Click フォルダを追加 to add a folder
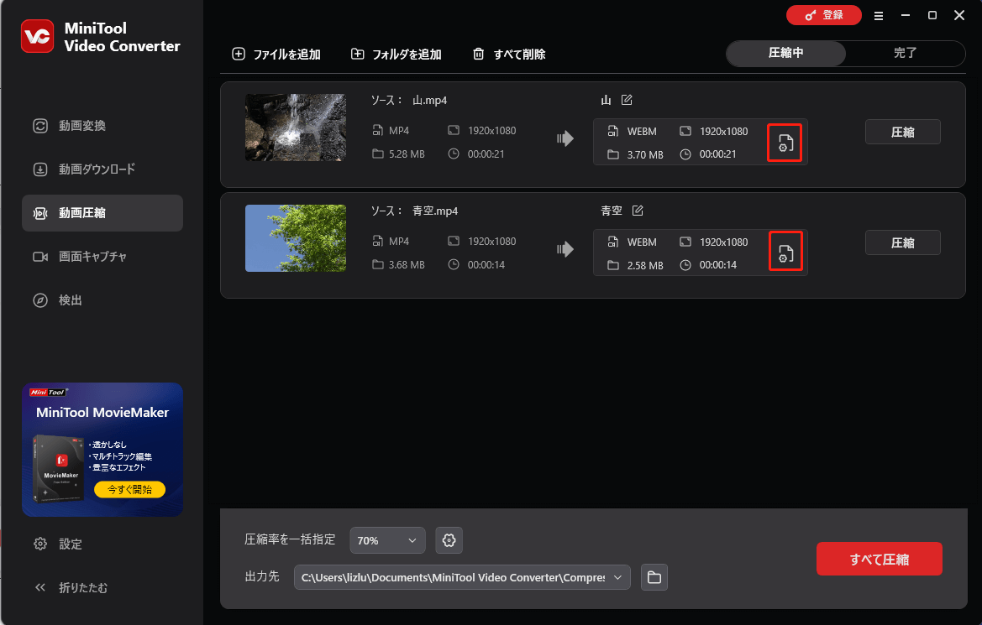The width and height of the screenshot is (982, 625). (x=396, y=55)
